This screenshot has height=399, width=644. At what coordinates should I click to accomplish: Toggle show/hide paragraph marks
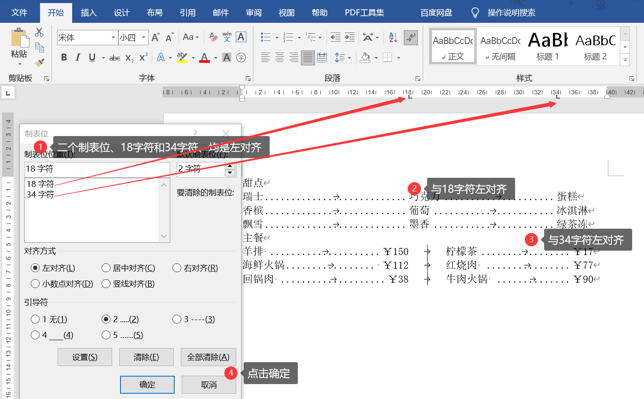pos(411,37)
